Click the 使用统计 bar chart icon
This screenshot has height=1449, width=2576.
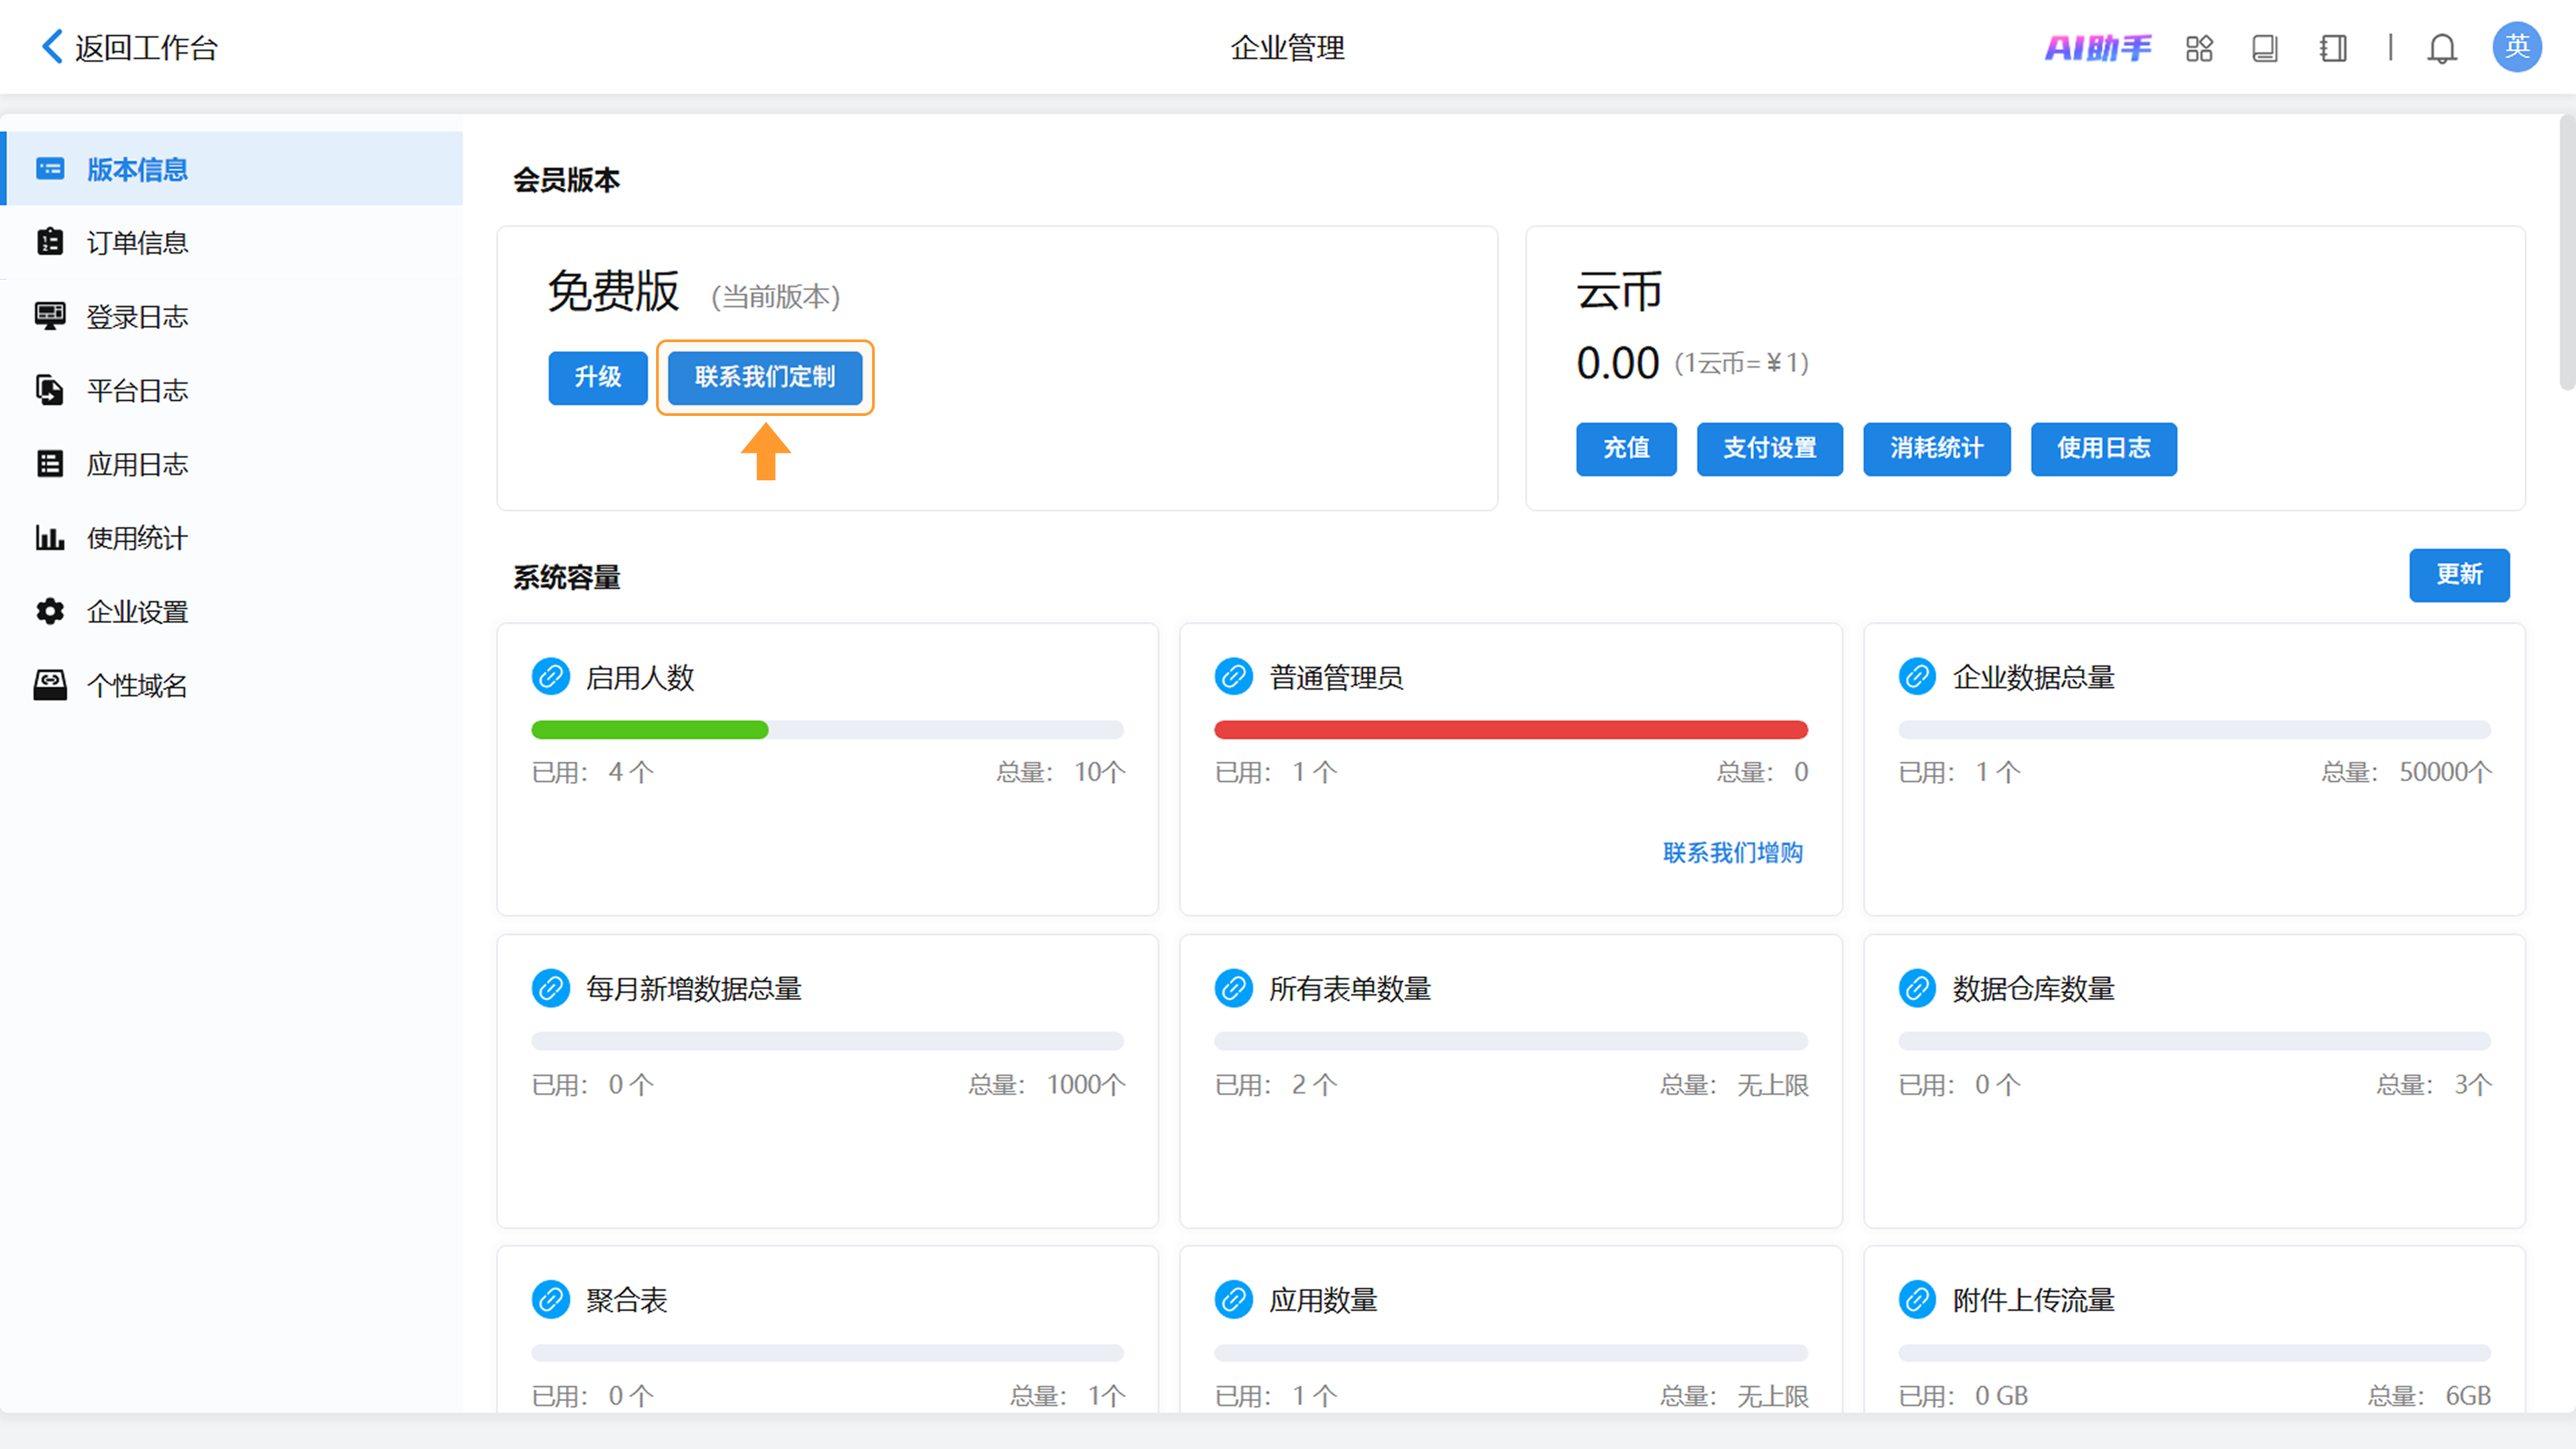(x=50, y=538)
